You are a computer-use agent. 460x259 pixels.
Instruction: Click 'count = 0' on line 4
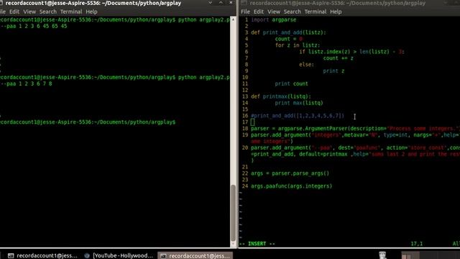click(288, 39)
